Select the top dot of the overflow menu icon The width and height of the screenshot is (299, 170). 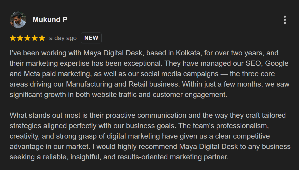[x=285, y=17]
